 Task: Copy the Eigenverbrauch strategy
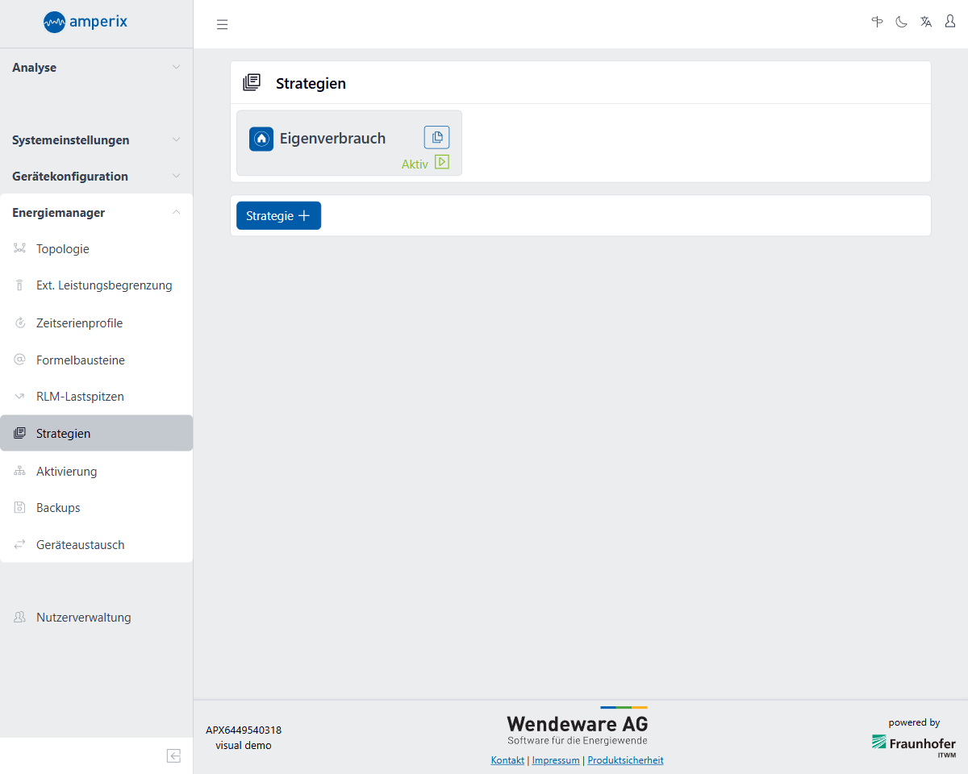(436, 137)
